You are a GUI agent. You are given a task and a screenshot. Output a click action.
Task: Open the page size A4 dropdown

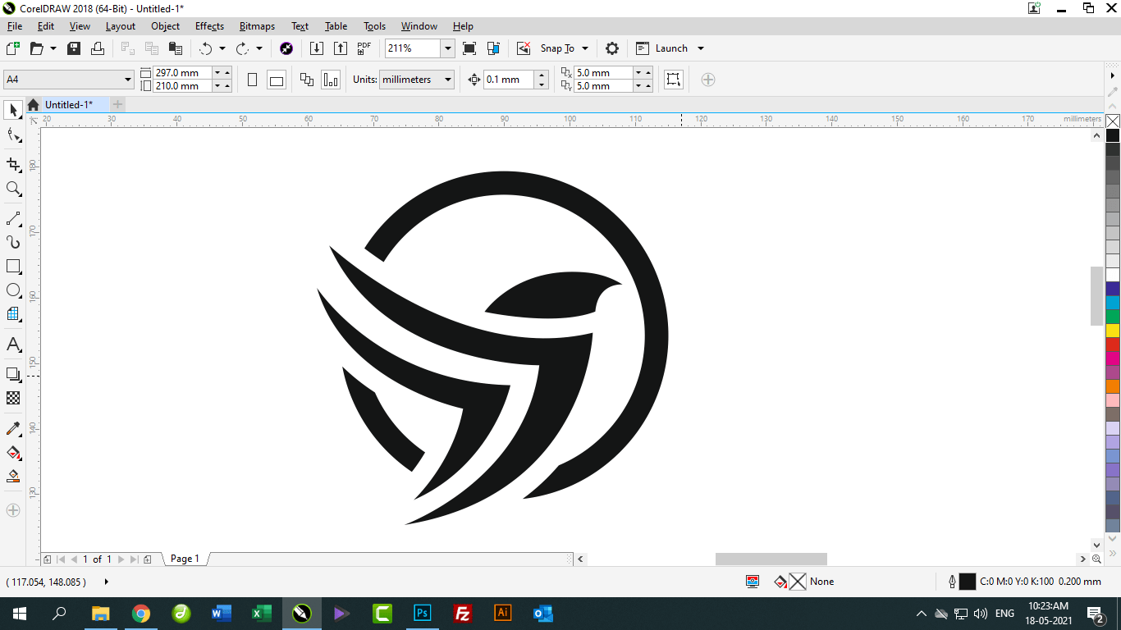pos(128,80)
